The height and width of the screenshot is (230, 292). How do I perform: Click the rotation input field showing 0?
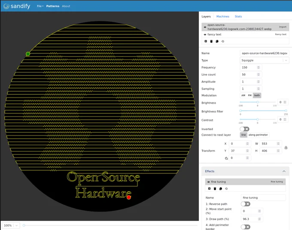click(x=240, y=158)
